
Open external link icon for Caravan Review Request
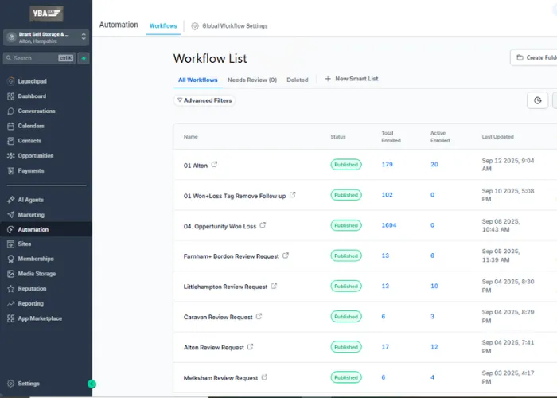(x=259, y=316)
